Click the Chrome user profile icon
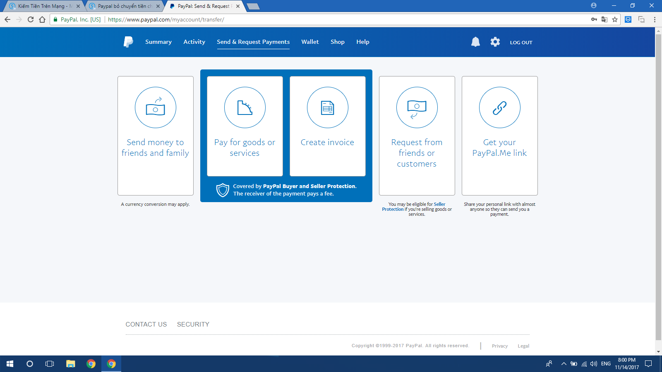 tap(594, 5)
